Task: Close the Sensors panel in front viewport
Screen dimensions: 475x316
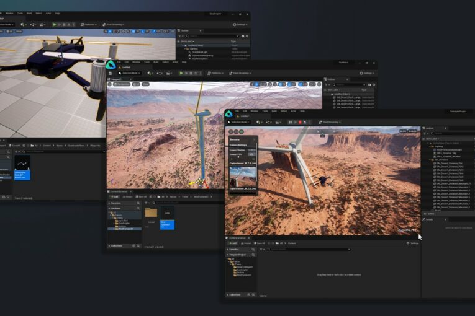Action: [255, 139]
